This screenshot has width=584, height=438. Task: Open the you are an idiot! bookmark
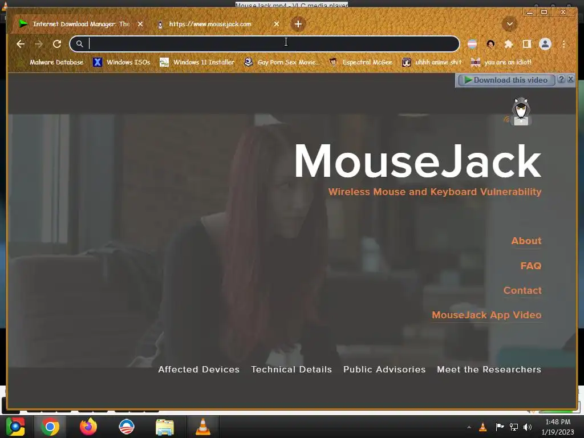click(x=501, y=62)
